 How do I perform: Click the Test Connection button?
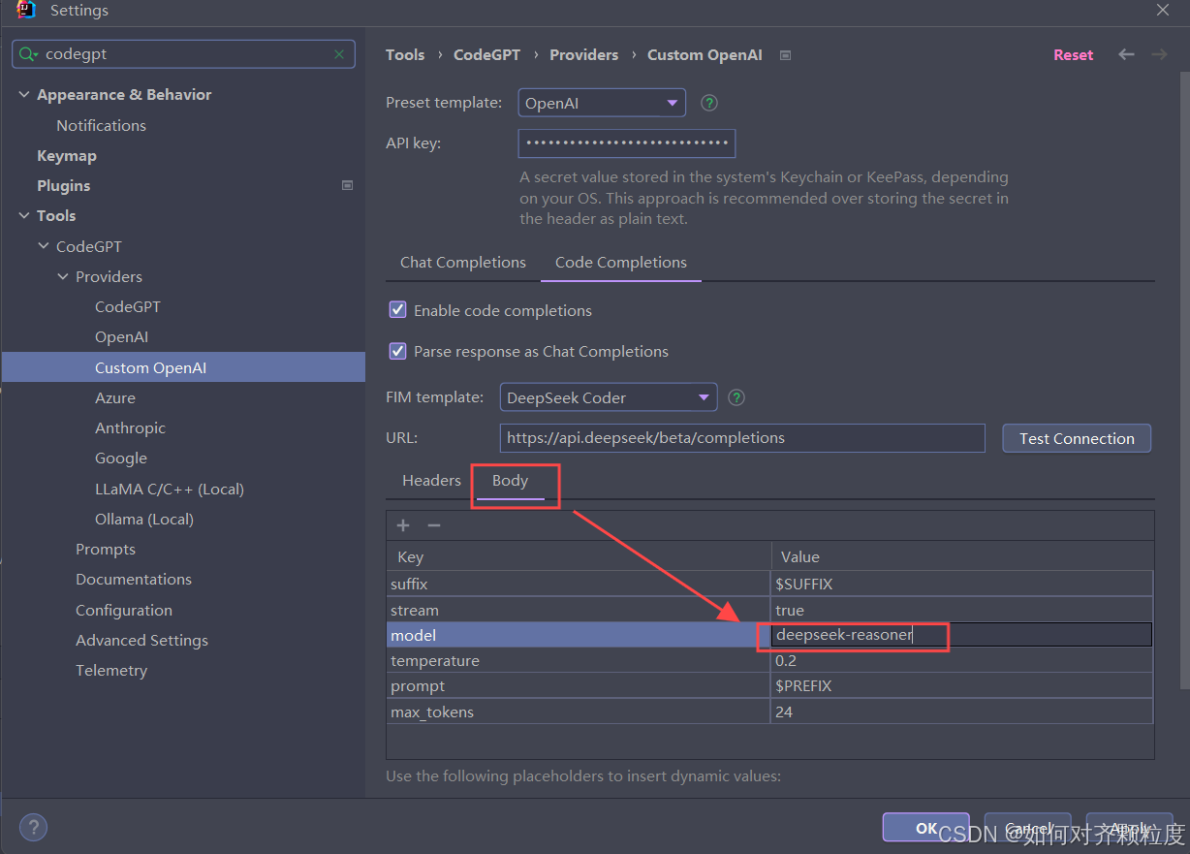[1077, 438]
